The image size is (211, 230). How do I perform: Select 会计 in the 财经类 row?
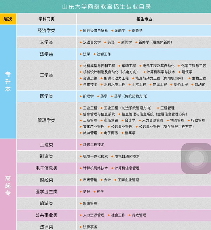107,180
